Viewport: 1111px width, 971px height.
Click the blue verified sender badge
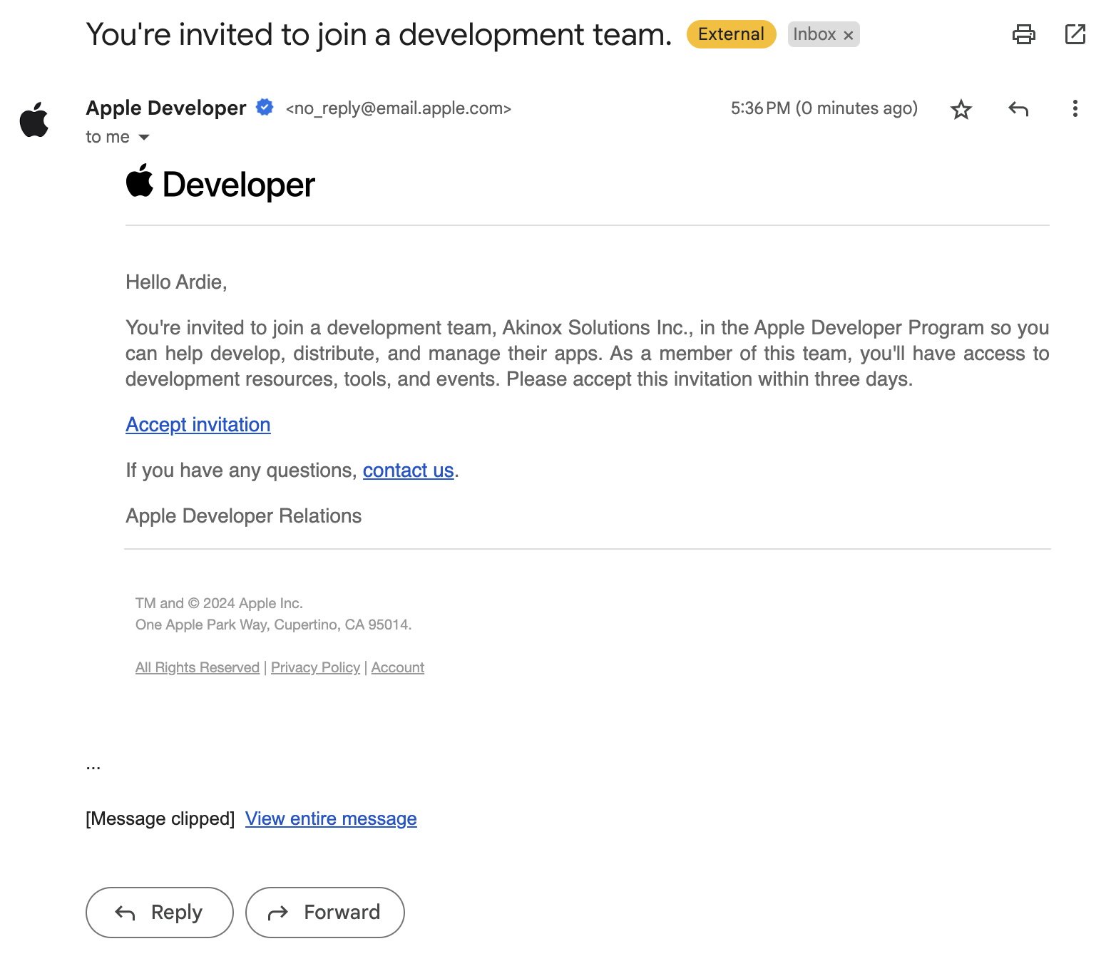pyautogui.click(x=265, y=108)
